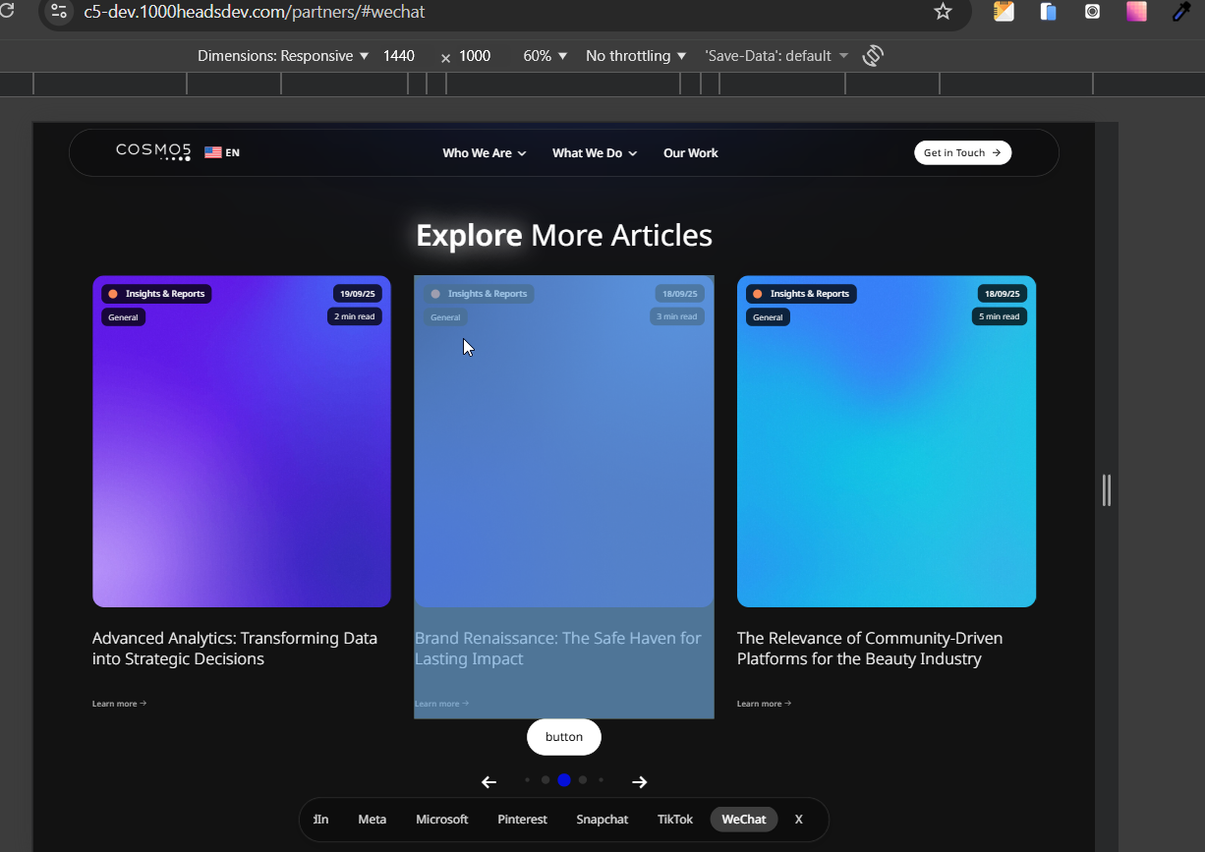Click the viewport resize handle on right edge
Screen dimensions: 1205x852
click(1107, 489)
